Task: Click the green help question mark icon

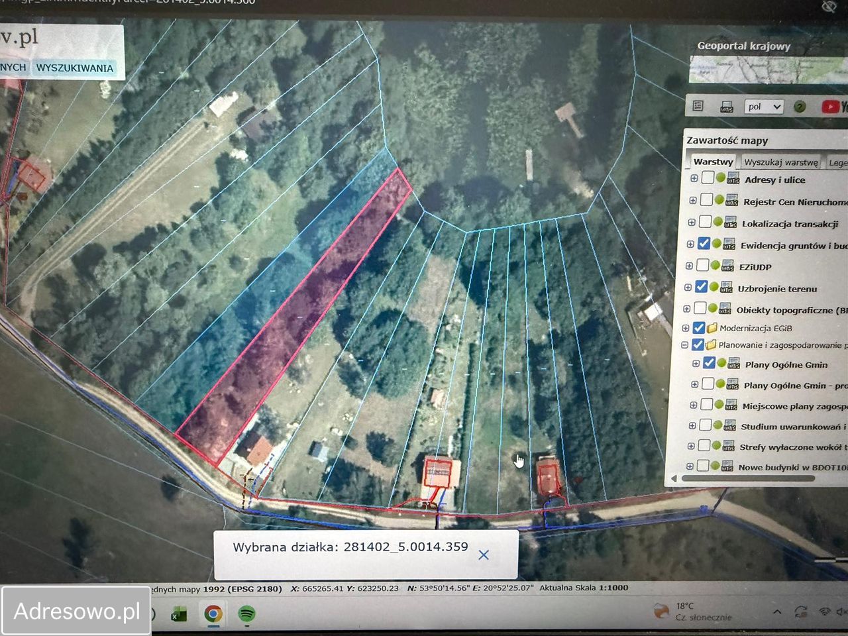Action: tap(800, 107)
